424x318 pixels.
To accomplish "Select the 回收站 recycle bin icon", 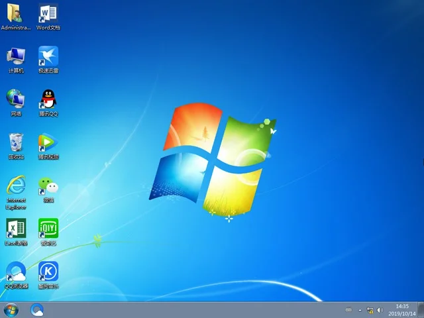I will (16, 146).
